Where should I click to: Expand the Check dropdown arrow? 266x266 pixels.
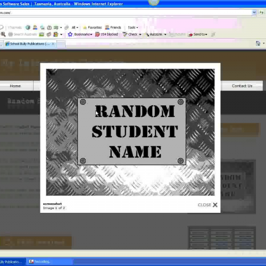pos(140,35)
